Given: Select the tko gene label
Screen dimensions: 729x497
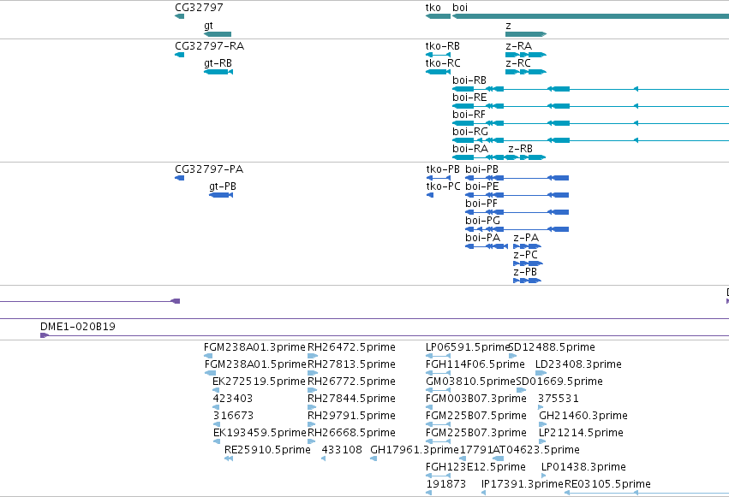Looking at the screenshot, I should pyautogui.click(x=433, y=8).
